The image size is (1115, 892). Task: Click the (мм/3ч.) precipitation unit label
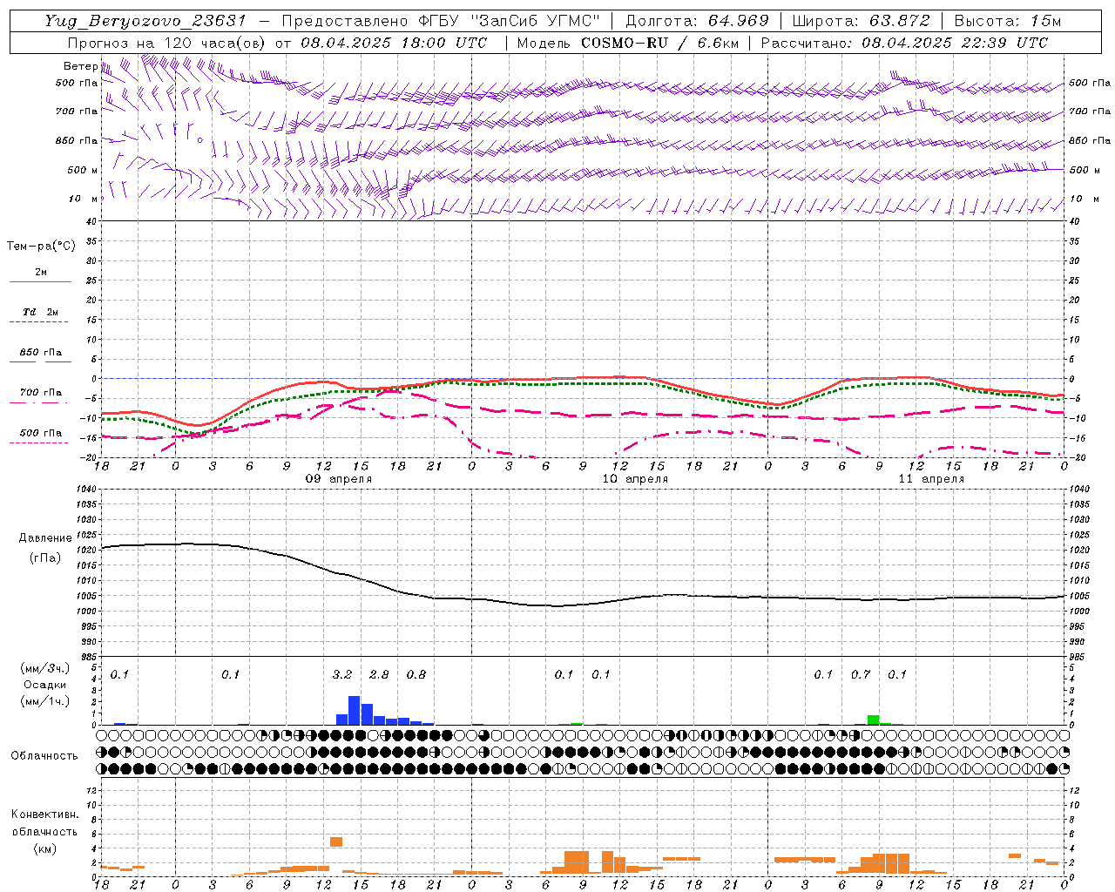click(x=45, y=668)
